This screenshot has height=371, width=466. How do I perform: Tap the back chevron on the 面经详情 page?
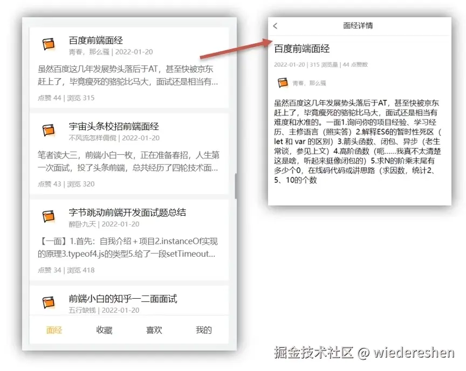coord(275,25)
